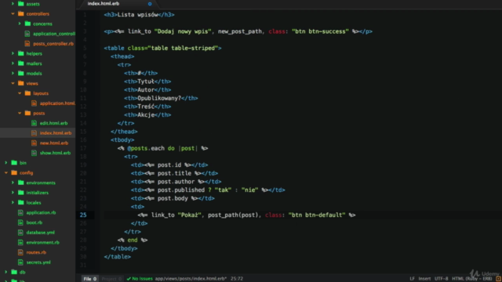
Task: Toggle the Insert mode indicator
Action: click(x=424, y=279)
